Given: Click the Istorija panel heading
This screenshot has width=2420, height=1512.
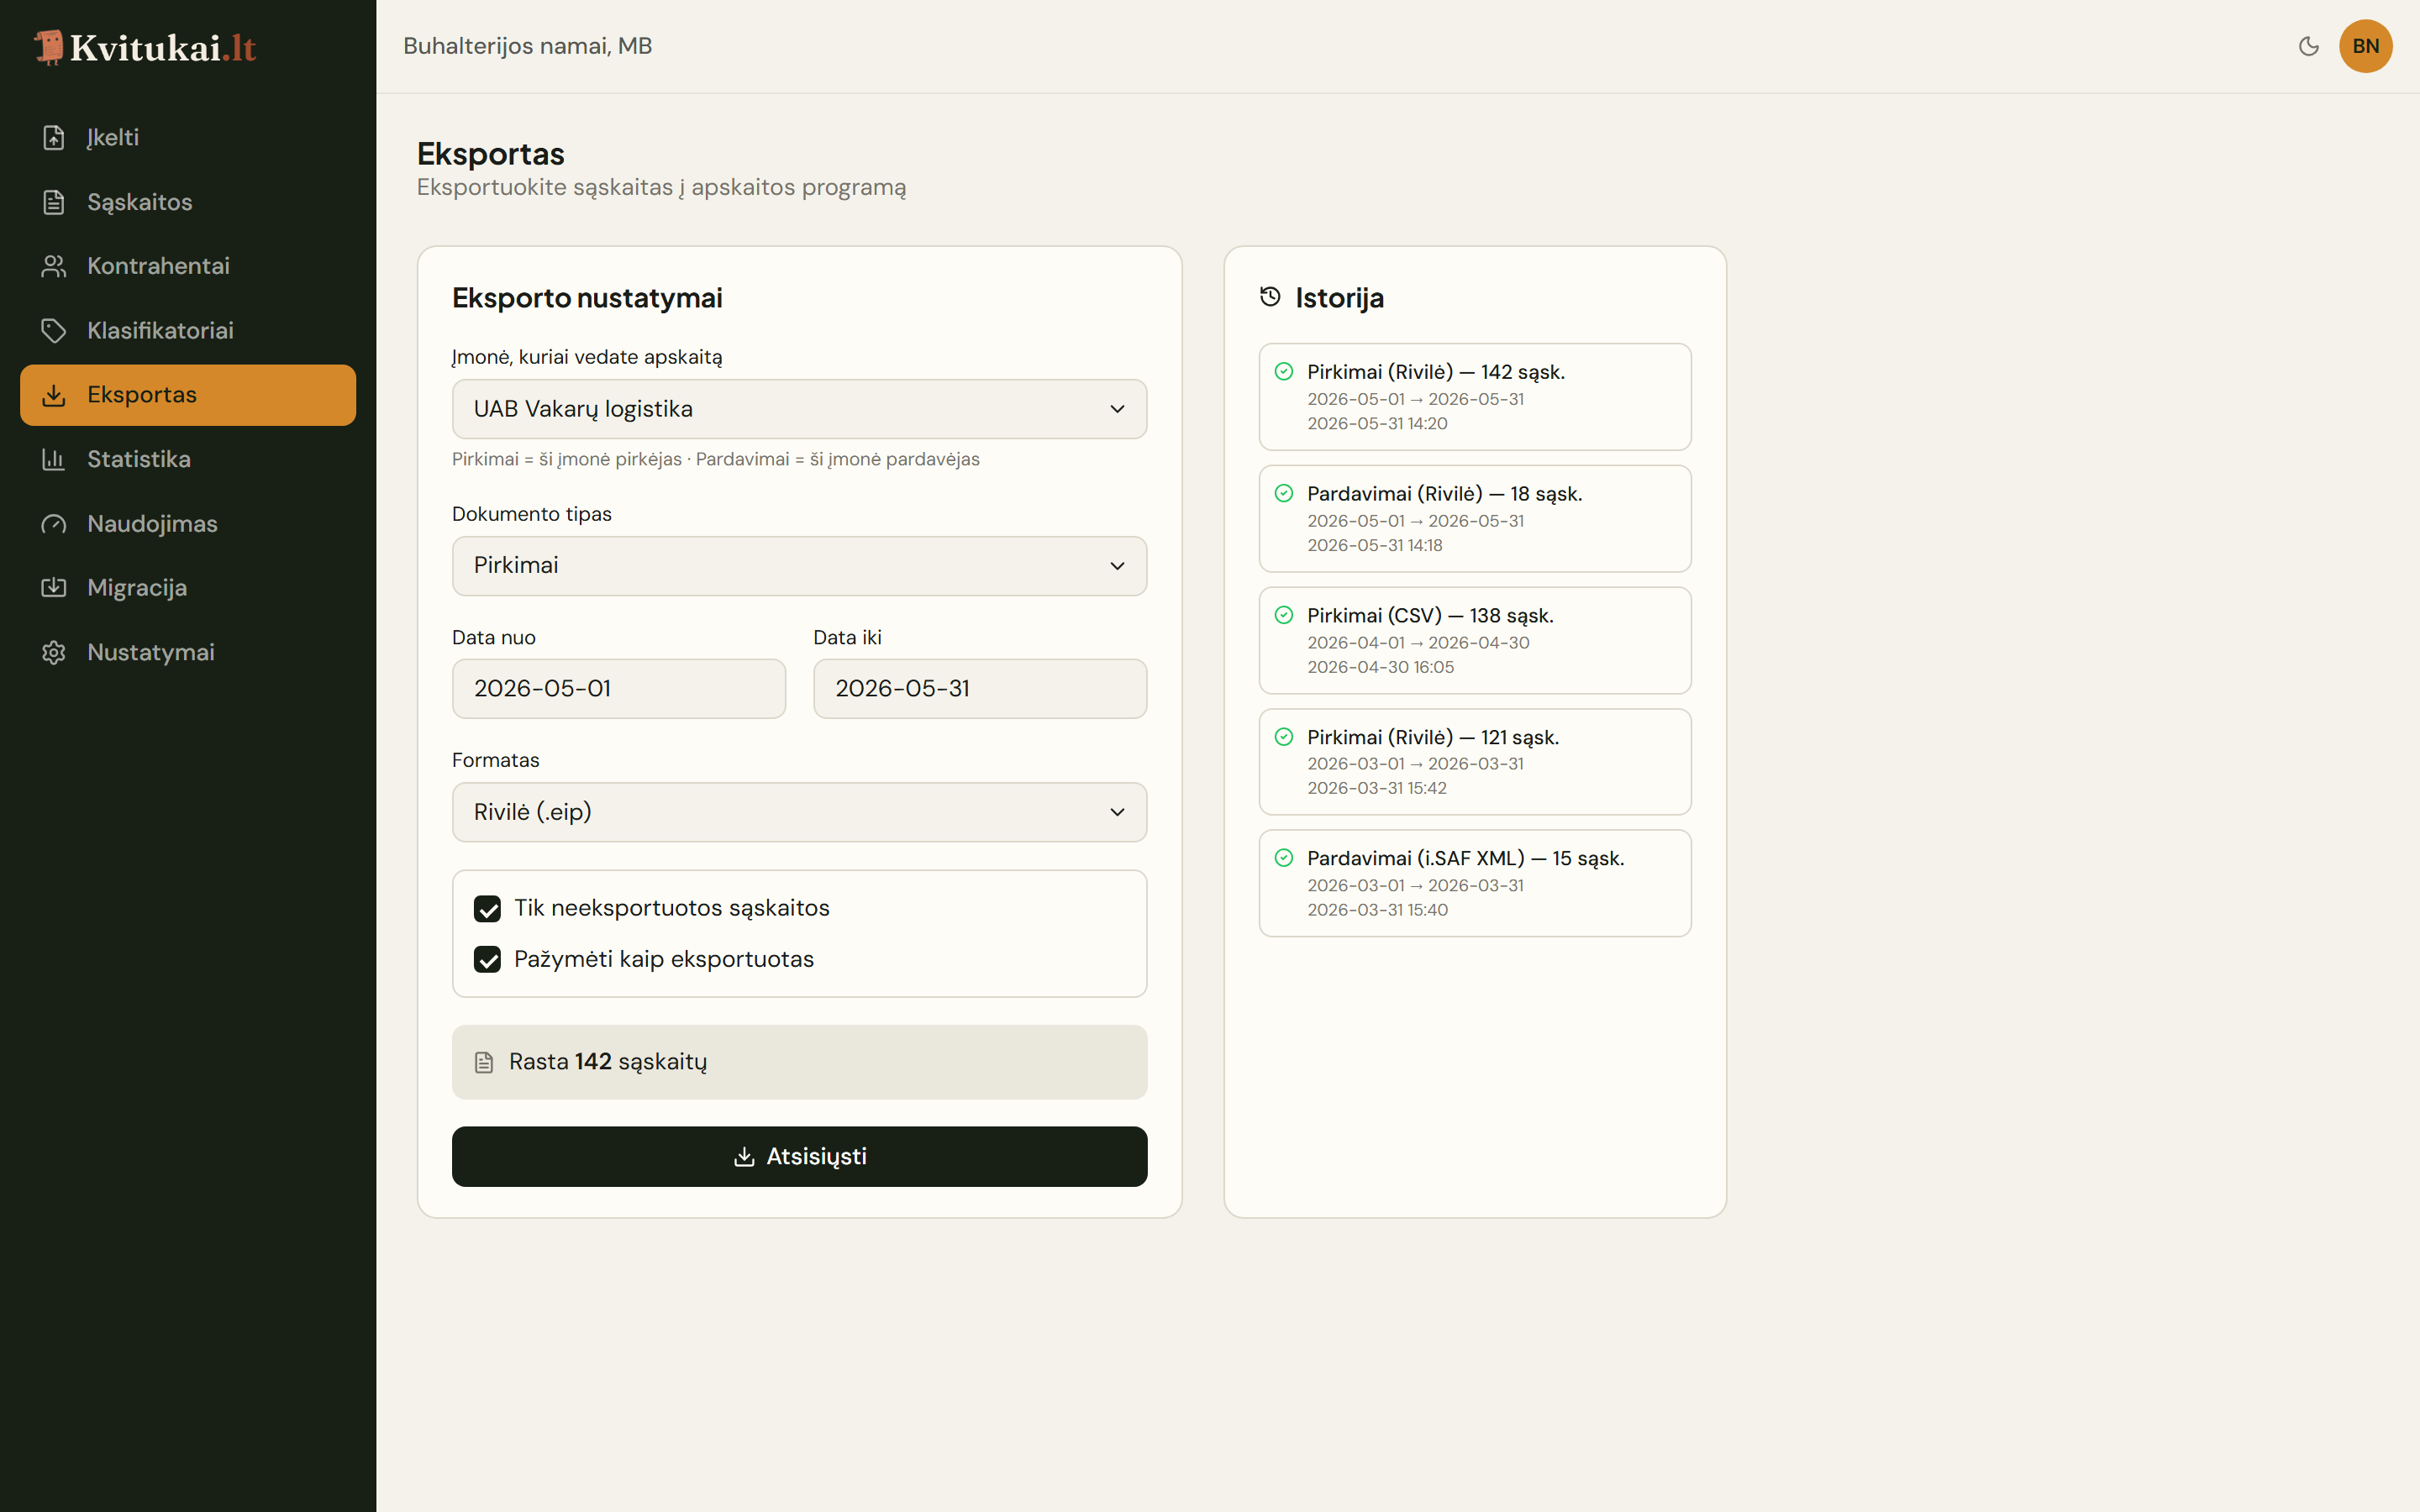Looking at the screenshot, I should pyautogui.click(x=1339, y=298).
